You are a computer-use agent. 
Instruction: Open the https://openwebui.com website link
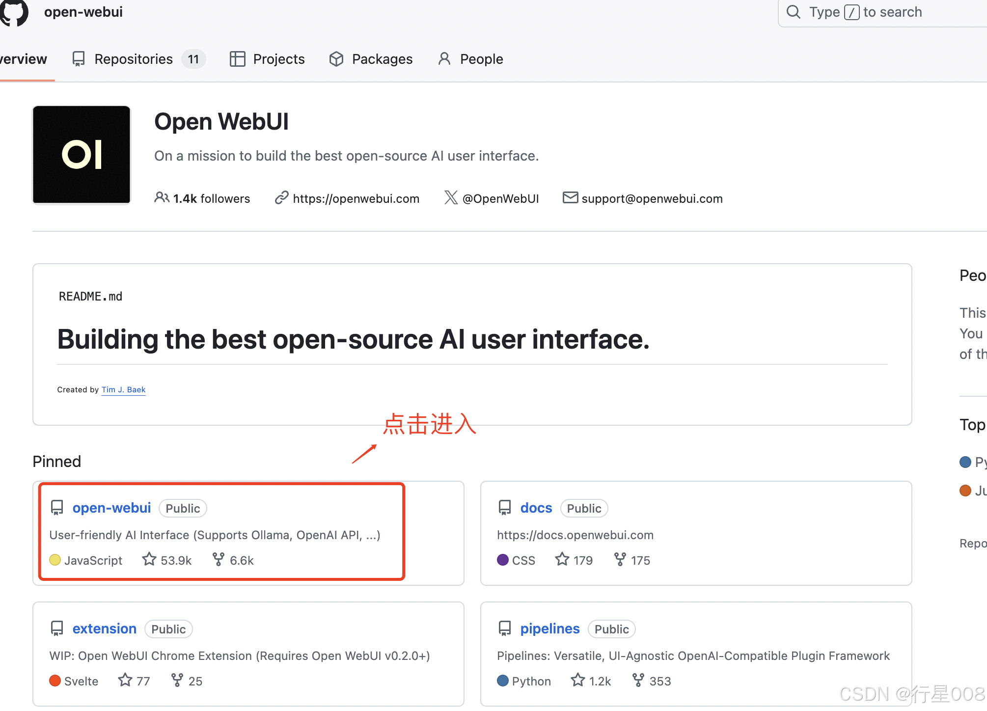(356, 198)
